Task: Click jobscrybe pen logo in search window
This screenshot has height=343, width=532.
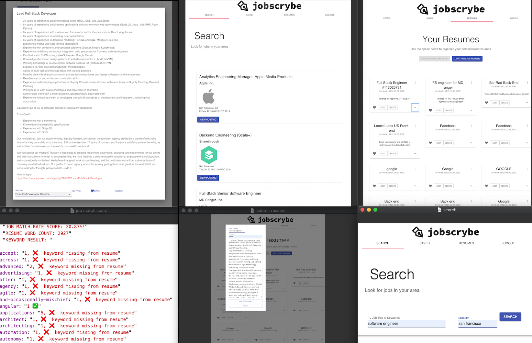Action: click(418, 232)
